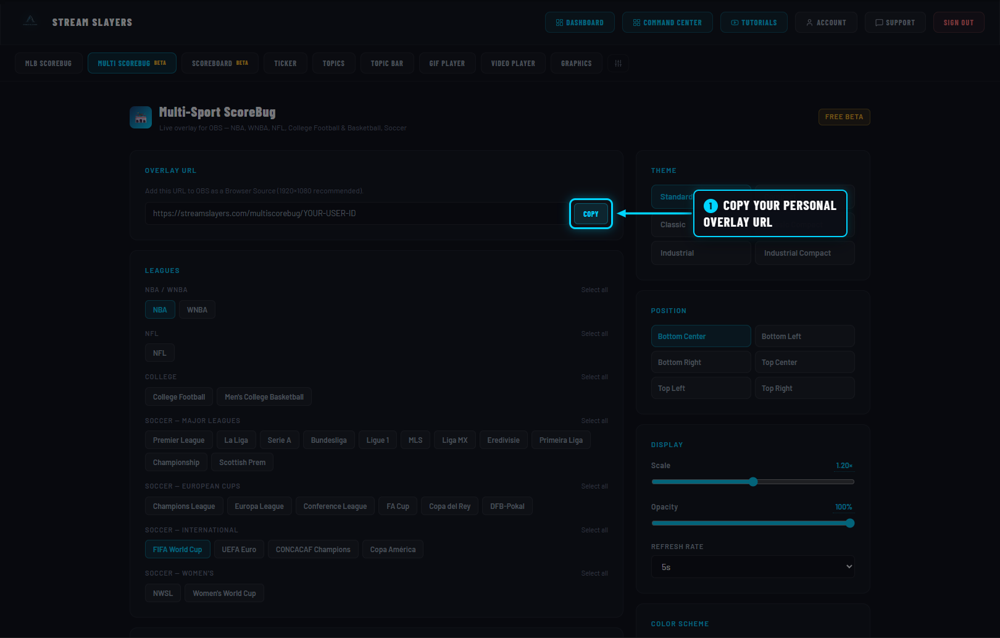Switch to the MLB Scorebug tab
Viewport: 1000px width, 638px height.
[x=48, y=63]
